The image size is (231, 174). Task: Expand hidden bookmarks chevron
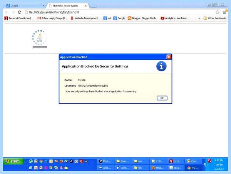[x=199, y=18]
